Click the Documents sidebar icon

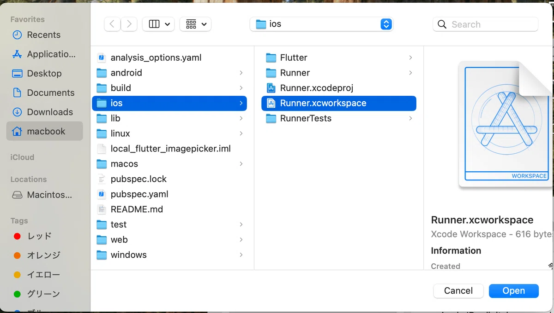[x=17, y=93]
